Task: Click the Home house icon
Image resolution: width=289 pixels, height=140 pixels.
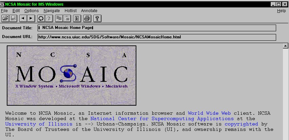Action: (49, 19)
